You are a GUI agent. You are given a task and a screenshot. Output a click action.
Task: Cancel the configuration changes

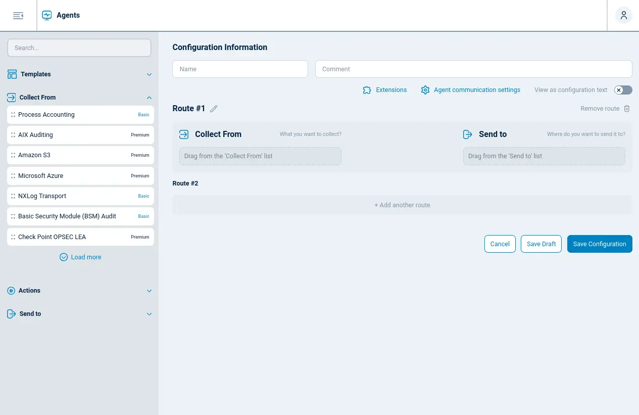click(500, 244)
